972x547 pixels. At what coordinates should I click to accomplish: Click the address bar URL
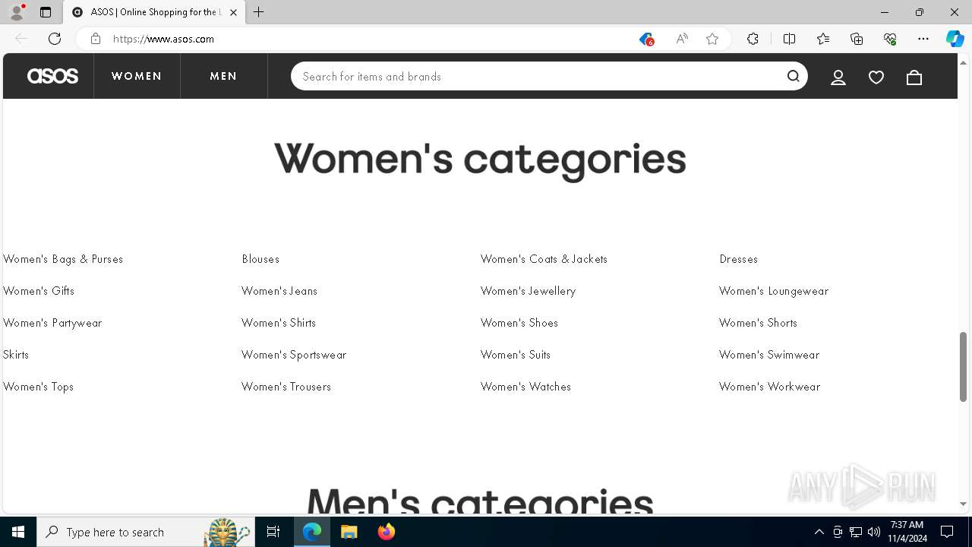[163, 39]
